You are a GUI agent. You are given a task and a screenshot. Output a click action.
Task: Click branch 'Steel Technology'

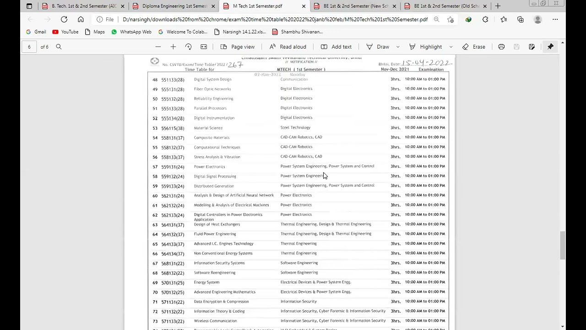coord(295,127)
